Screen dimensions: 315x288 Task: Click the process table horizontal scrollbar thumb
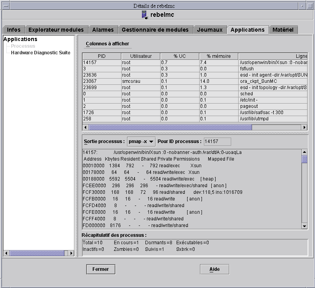[170, 127]
